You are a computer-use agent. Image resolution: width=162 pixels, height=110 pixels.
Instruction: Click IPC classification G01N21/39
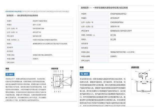pos(37,36)
